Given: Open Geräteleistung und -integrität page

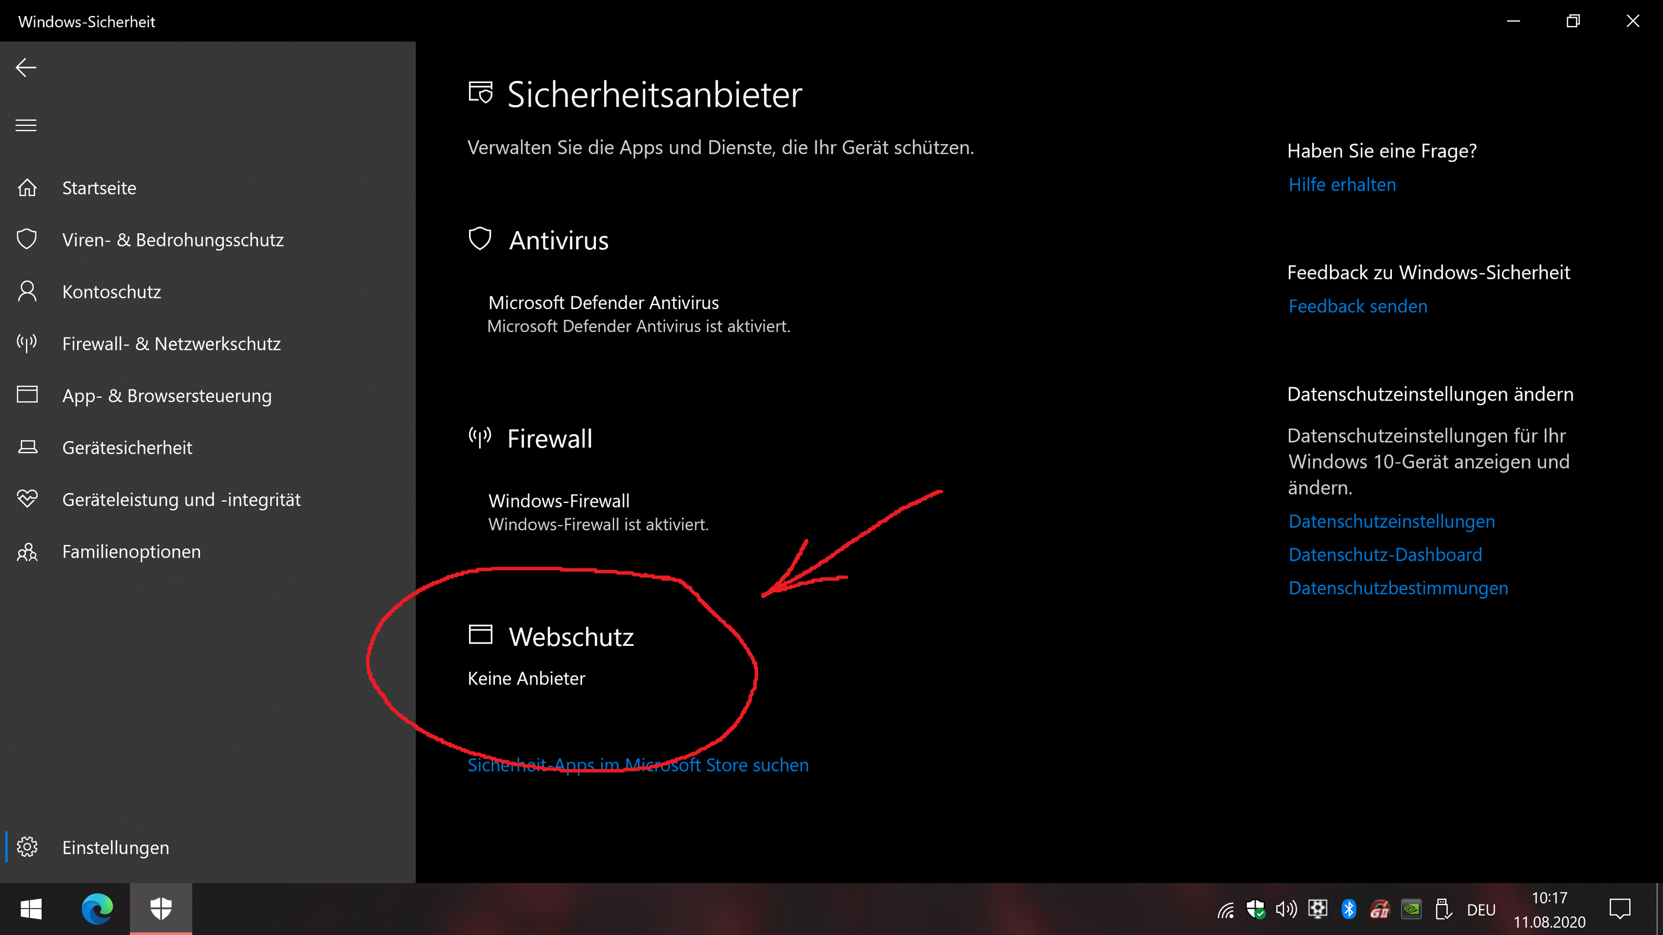Looking at the screenshot, I should [x=208, y=500].
